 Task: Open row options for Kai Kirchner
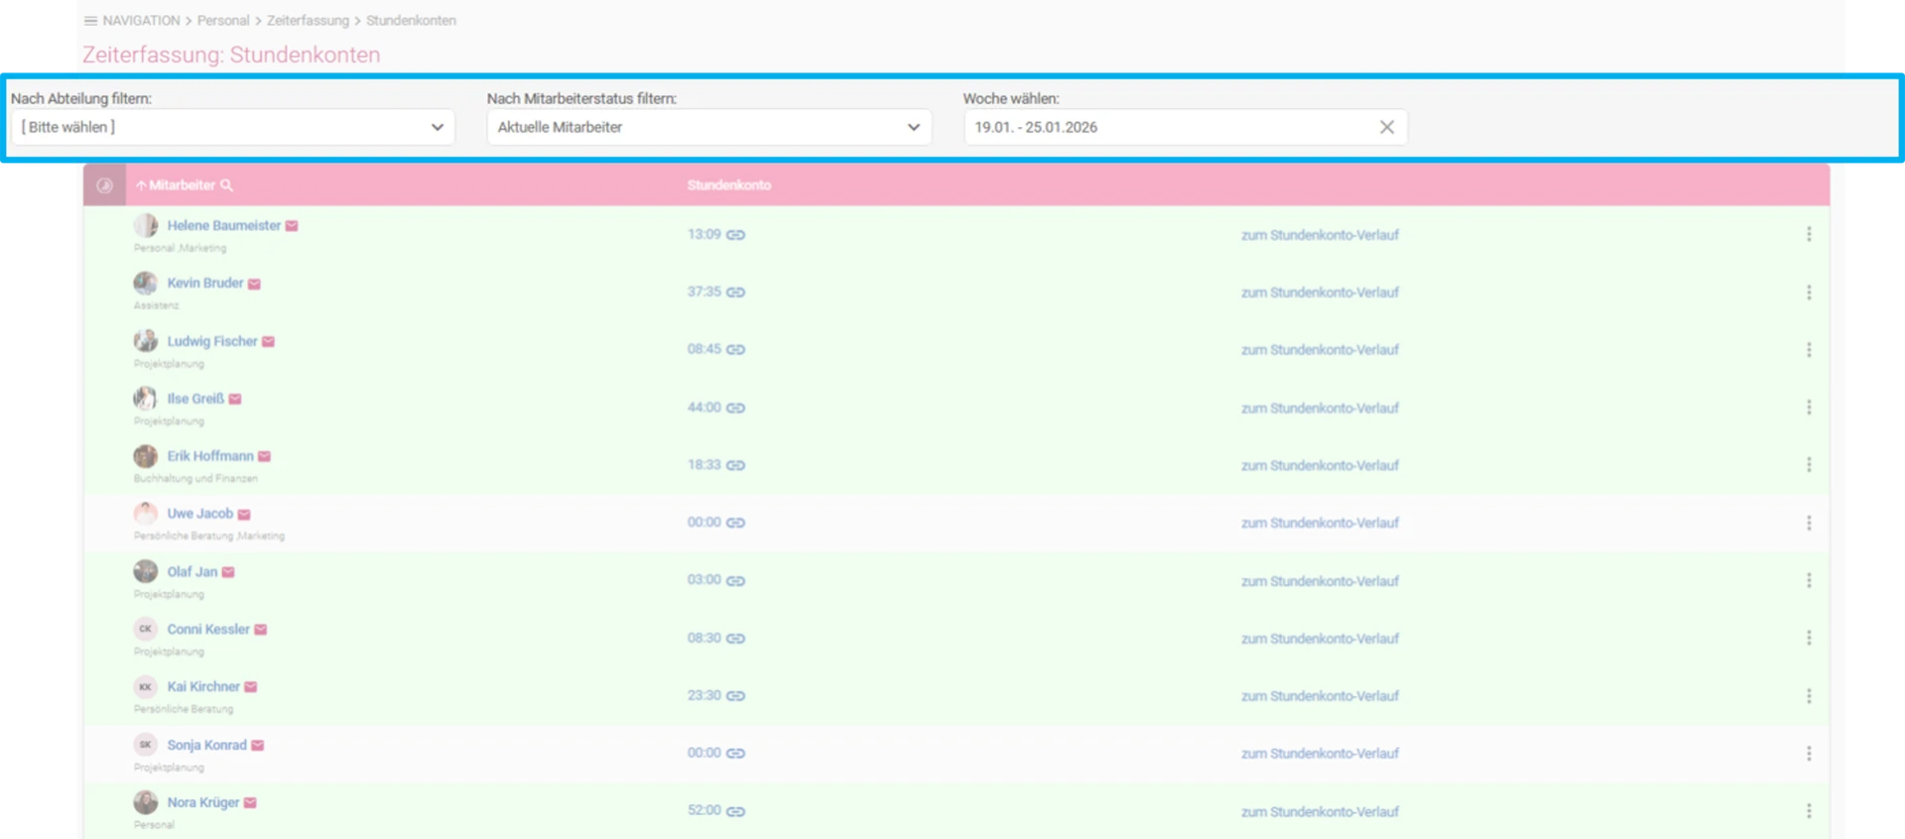pyautogui.click(x=1809, y=696)
